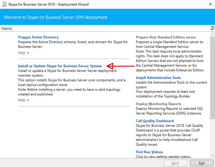Select Prepare first Standard Edition server
215x167 pixels.
(166, 37)
